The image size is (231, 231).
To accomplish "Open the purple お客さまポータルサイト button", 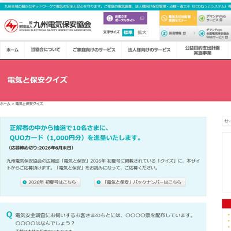I will (125, 18).
